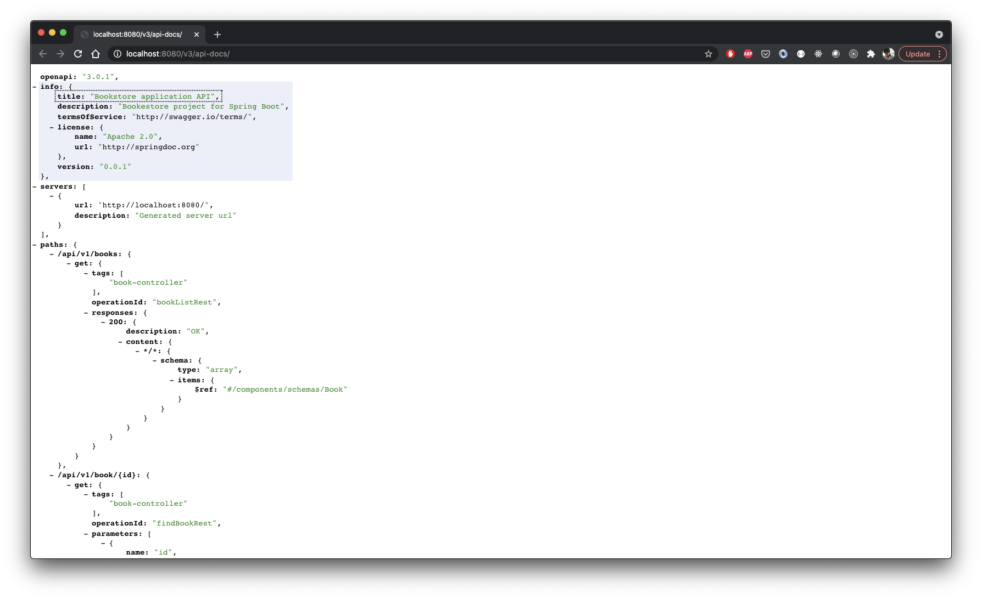Collapse the responses object under bookListRest
Image resolution: width=982 pixels, height=599 pixels.
[x=86, y=313]
